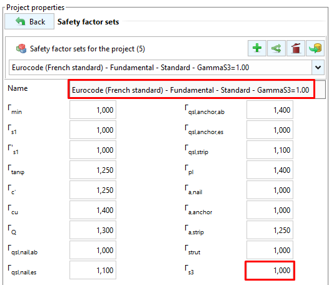Image resolution: width=329 pixels, height=285 pixels.
Task: Click the Γmin value field
Action: (x=93, y=110)
